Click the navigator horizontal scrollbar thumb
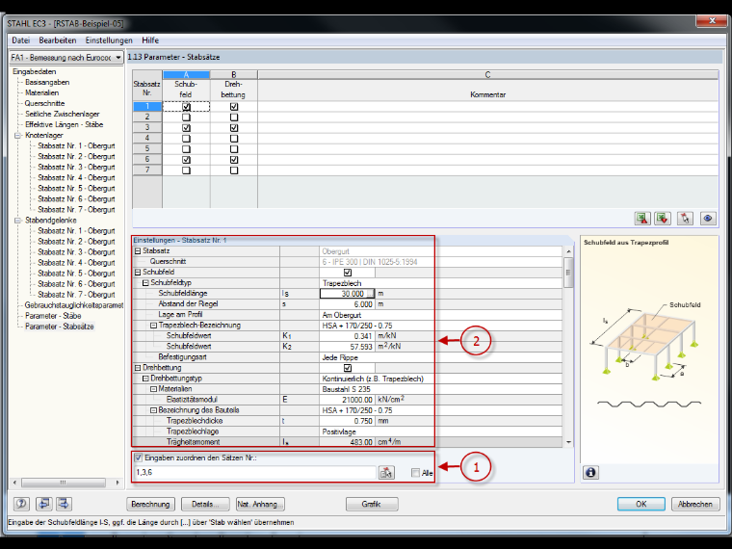Viewport: 732px width, 549px height. [x=63, y=483]
